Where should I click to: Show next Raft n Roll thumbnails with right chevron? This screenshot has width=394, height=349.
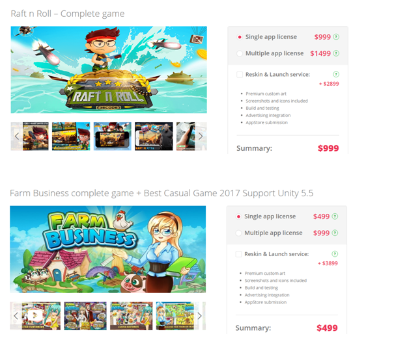click(x=201, y=136)
